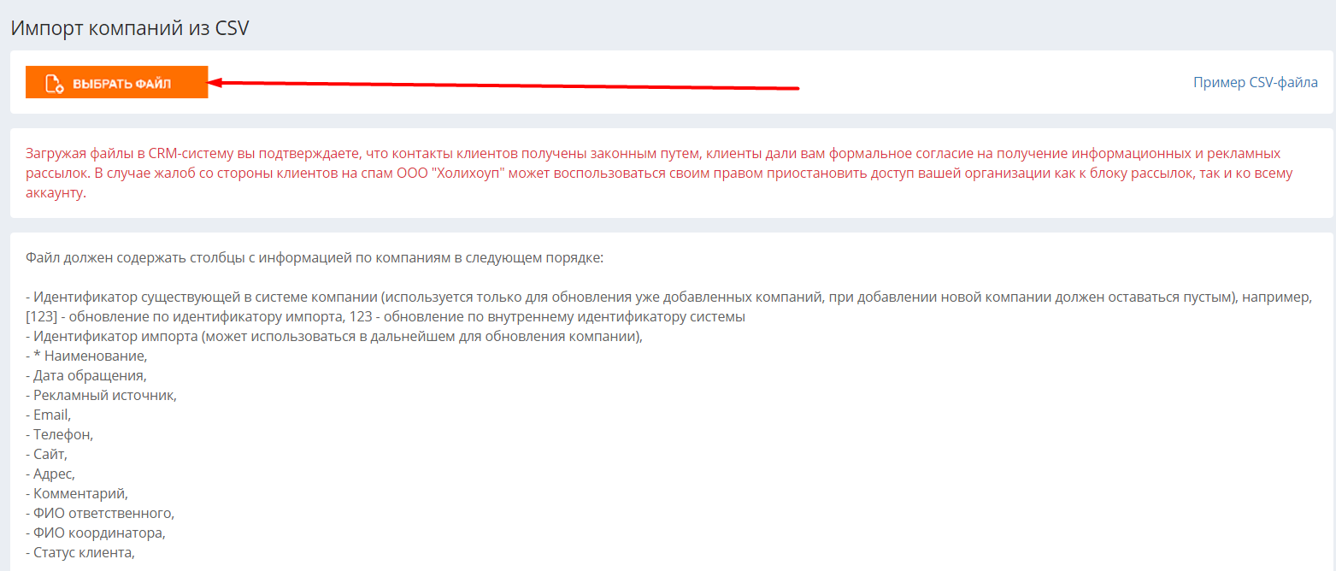
Task: Click the line '- * Наименование,'
Action: tap(86, 356)
